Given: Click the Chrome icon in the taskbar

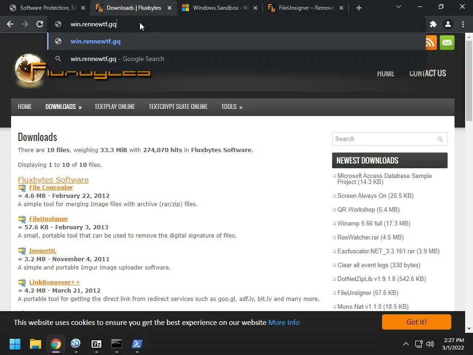Looking at the screenshot, I should click(x=55, y=344).
